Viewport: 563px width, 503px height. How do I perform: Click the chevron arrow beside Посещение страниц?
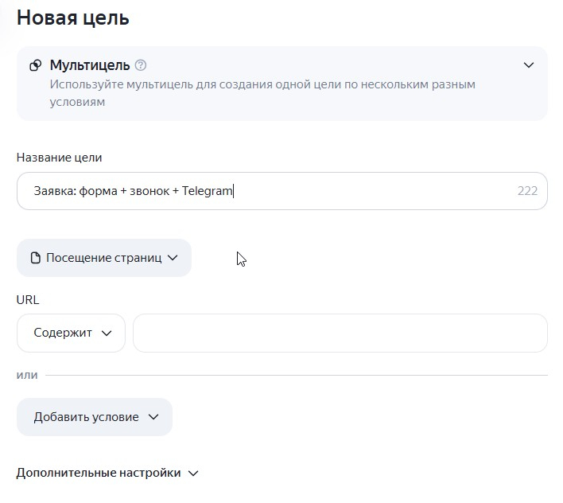click(173, 258)
